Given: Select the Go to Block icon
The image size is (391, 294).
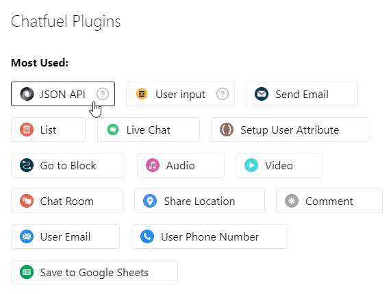Looking at the screenshot, I should 27,165.
